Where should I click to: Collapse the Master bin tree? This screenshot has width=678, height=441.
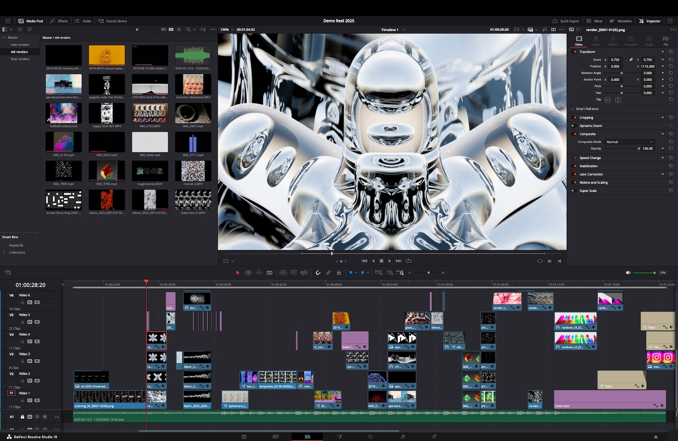pyautogui.click(x=4, y=38)
